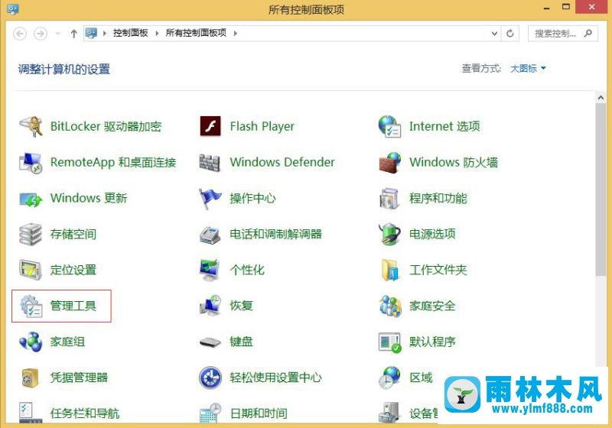612x428 pixels.
Task: Expand the chevron after 控制面板 in breadcrumb
Action: (157, 33)
